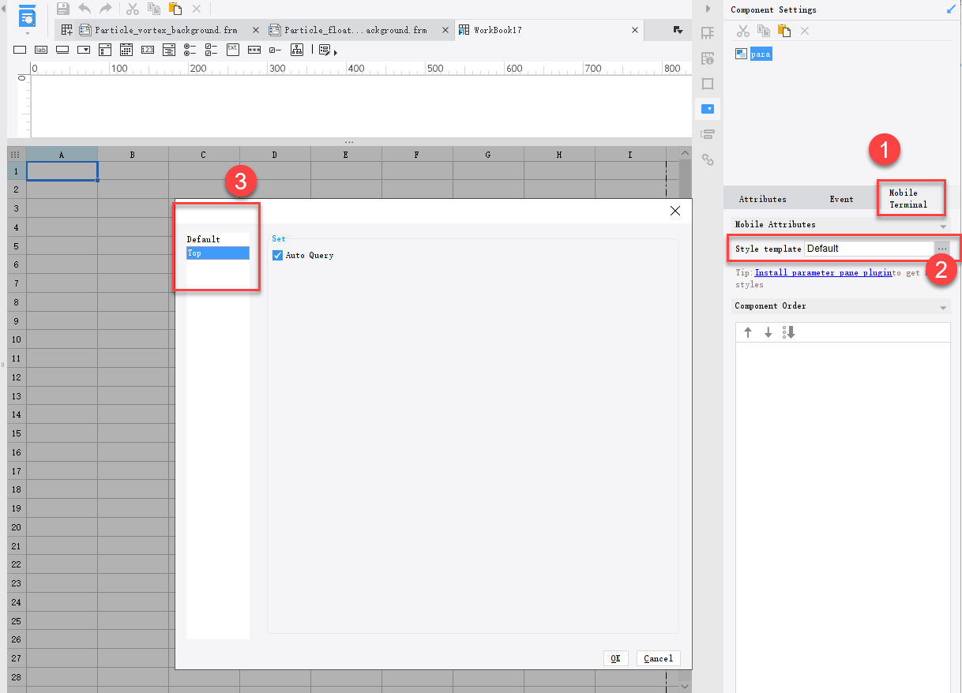Click the Style template input field
Screen dimensions: 962x693
pos(869,249)
